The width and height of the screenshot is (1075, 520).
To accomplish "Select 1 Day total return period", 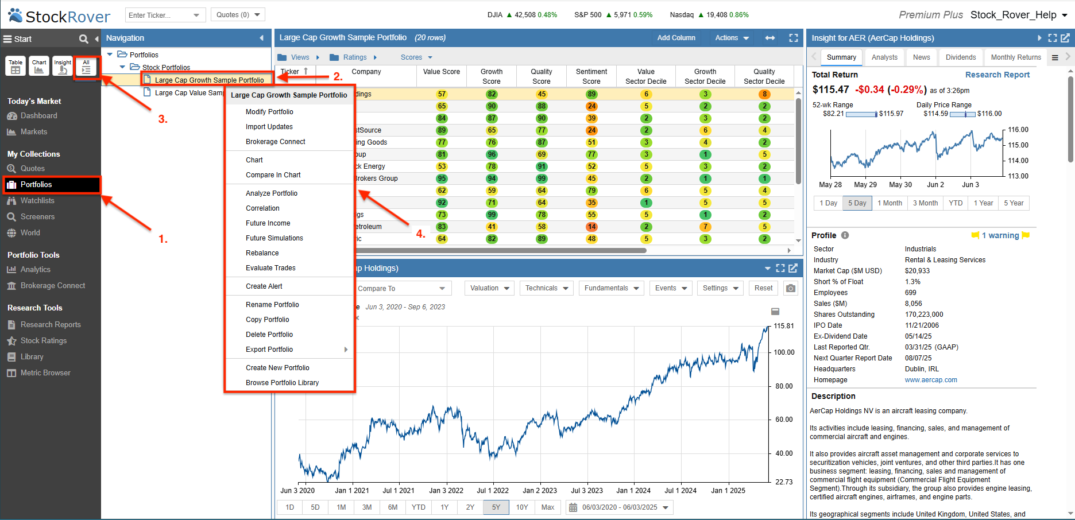I will (828, 203).
